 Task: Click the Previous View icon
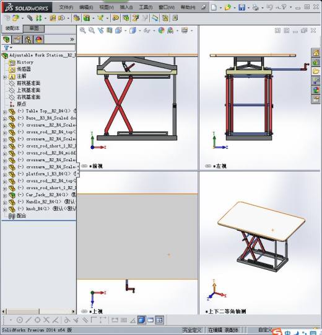[101, 30]
